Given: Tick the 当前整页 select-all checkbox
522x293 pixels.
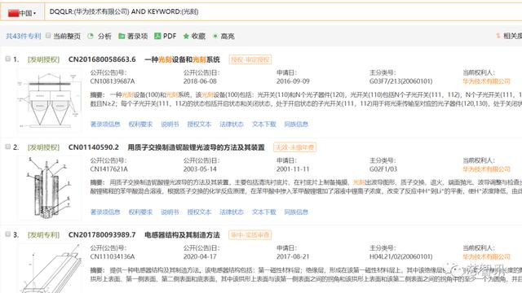Looking at the screenshot, I should pyautogui.click(x=48, y=36).
